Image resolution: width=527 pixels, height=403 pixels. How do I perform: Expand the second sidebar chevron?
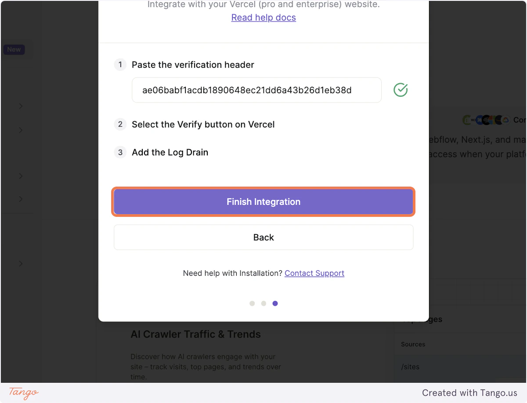pyautogui.click(x=20, y=130)
